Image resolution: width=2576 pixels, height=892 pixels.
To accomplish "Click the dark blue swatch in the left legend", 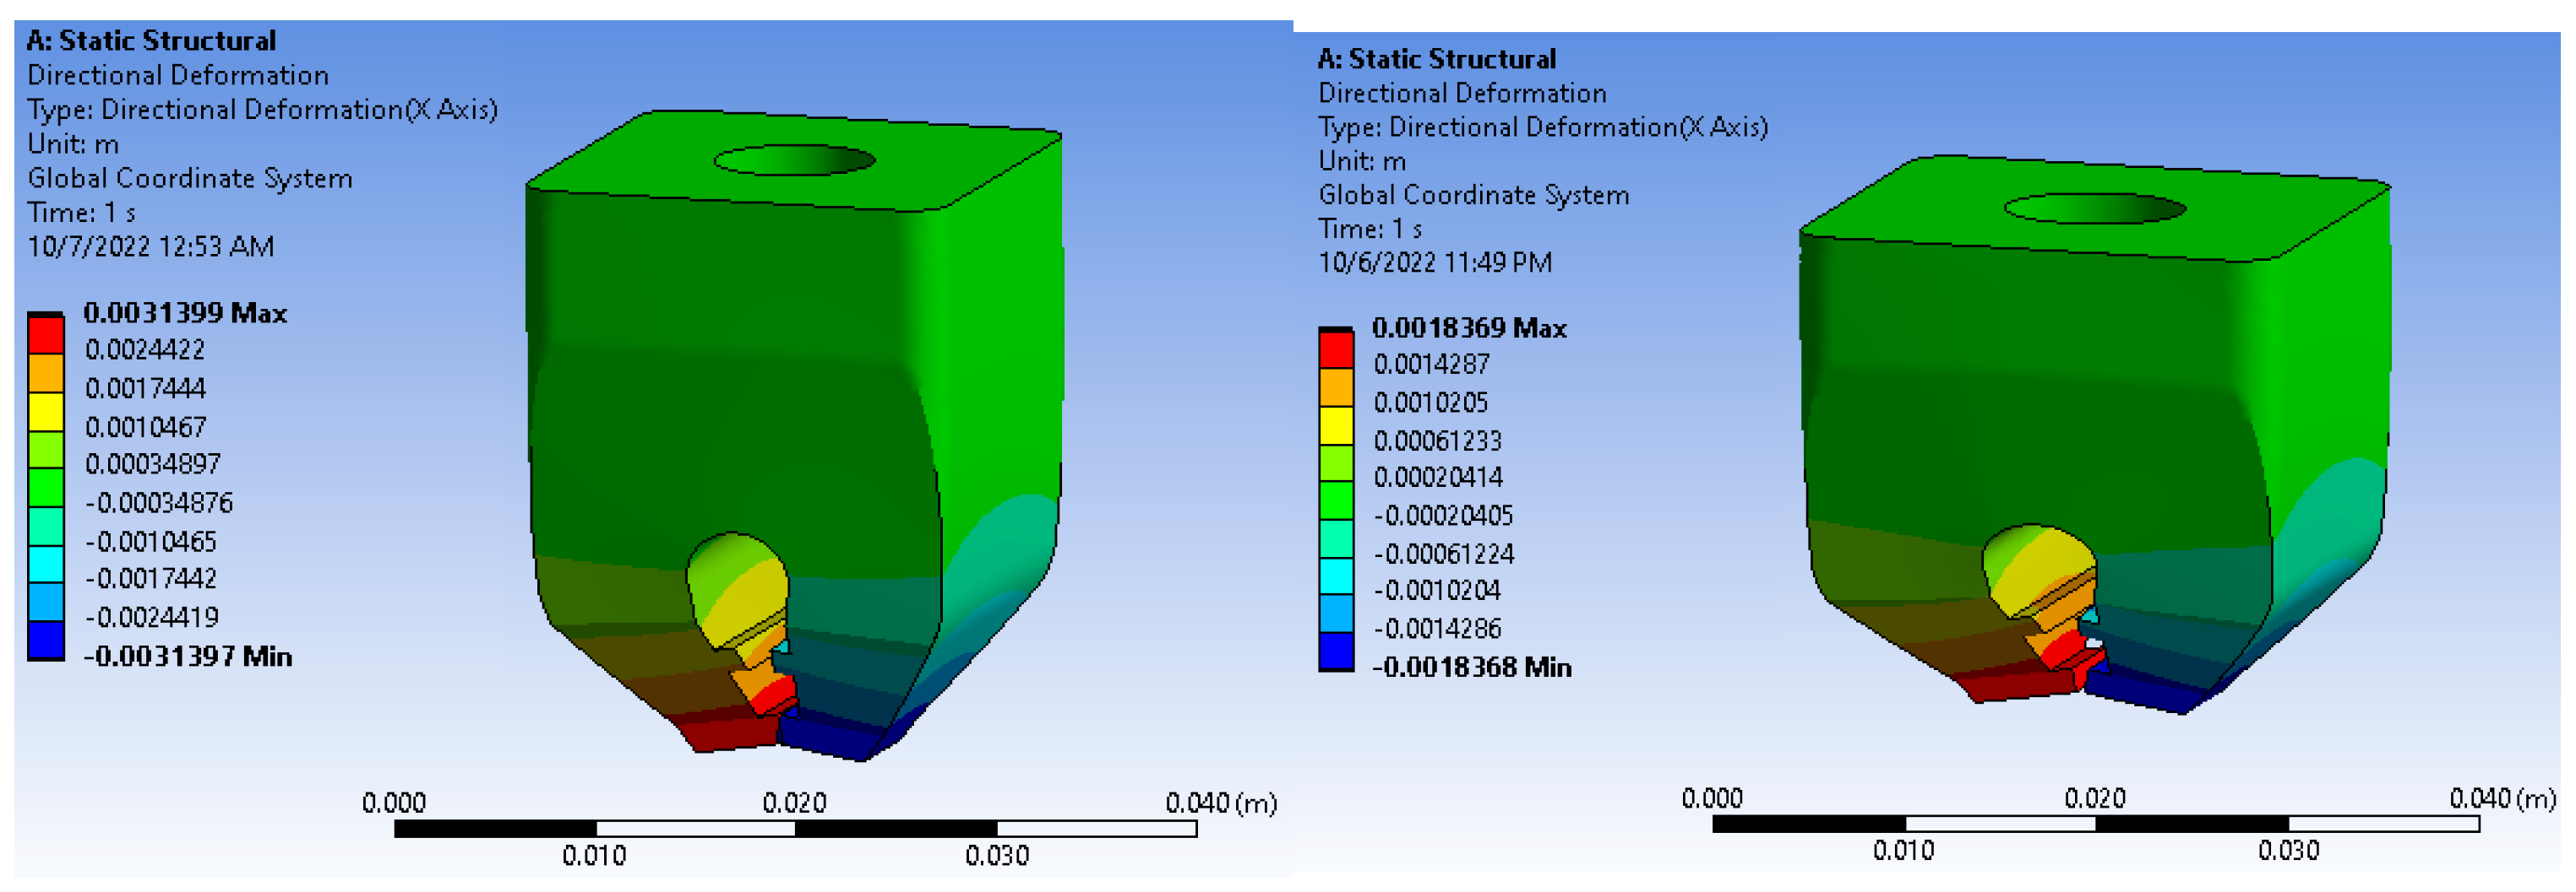I will [x=45, y=641].
